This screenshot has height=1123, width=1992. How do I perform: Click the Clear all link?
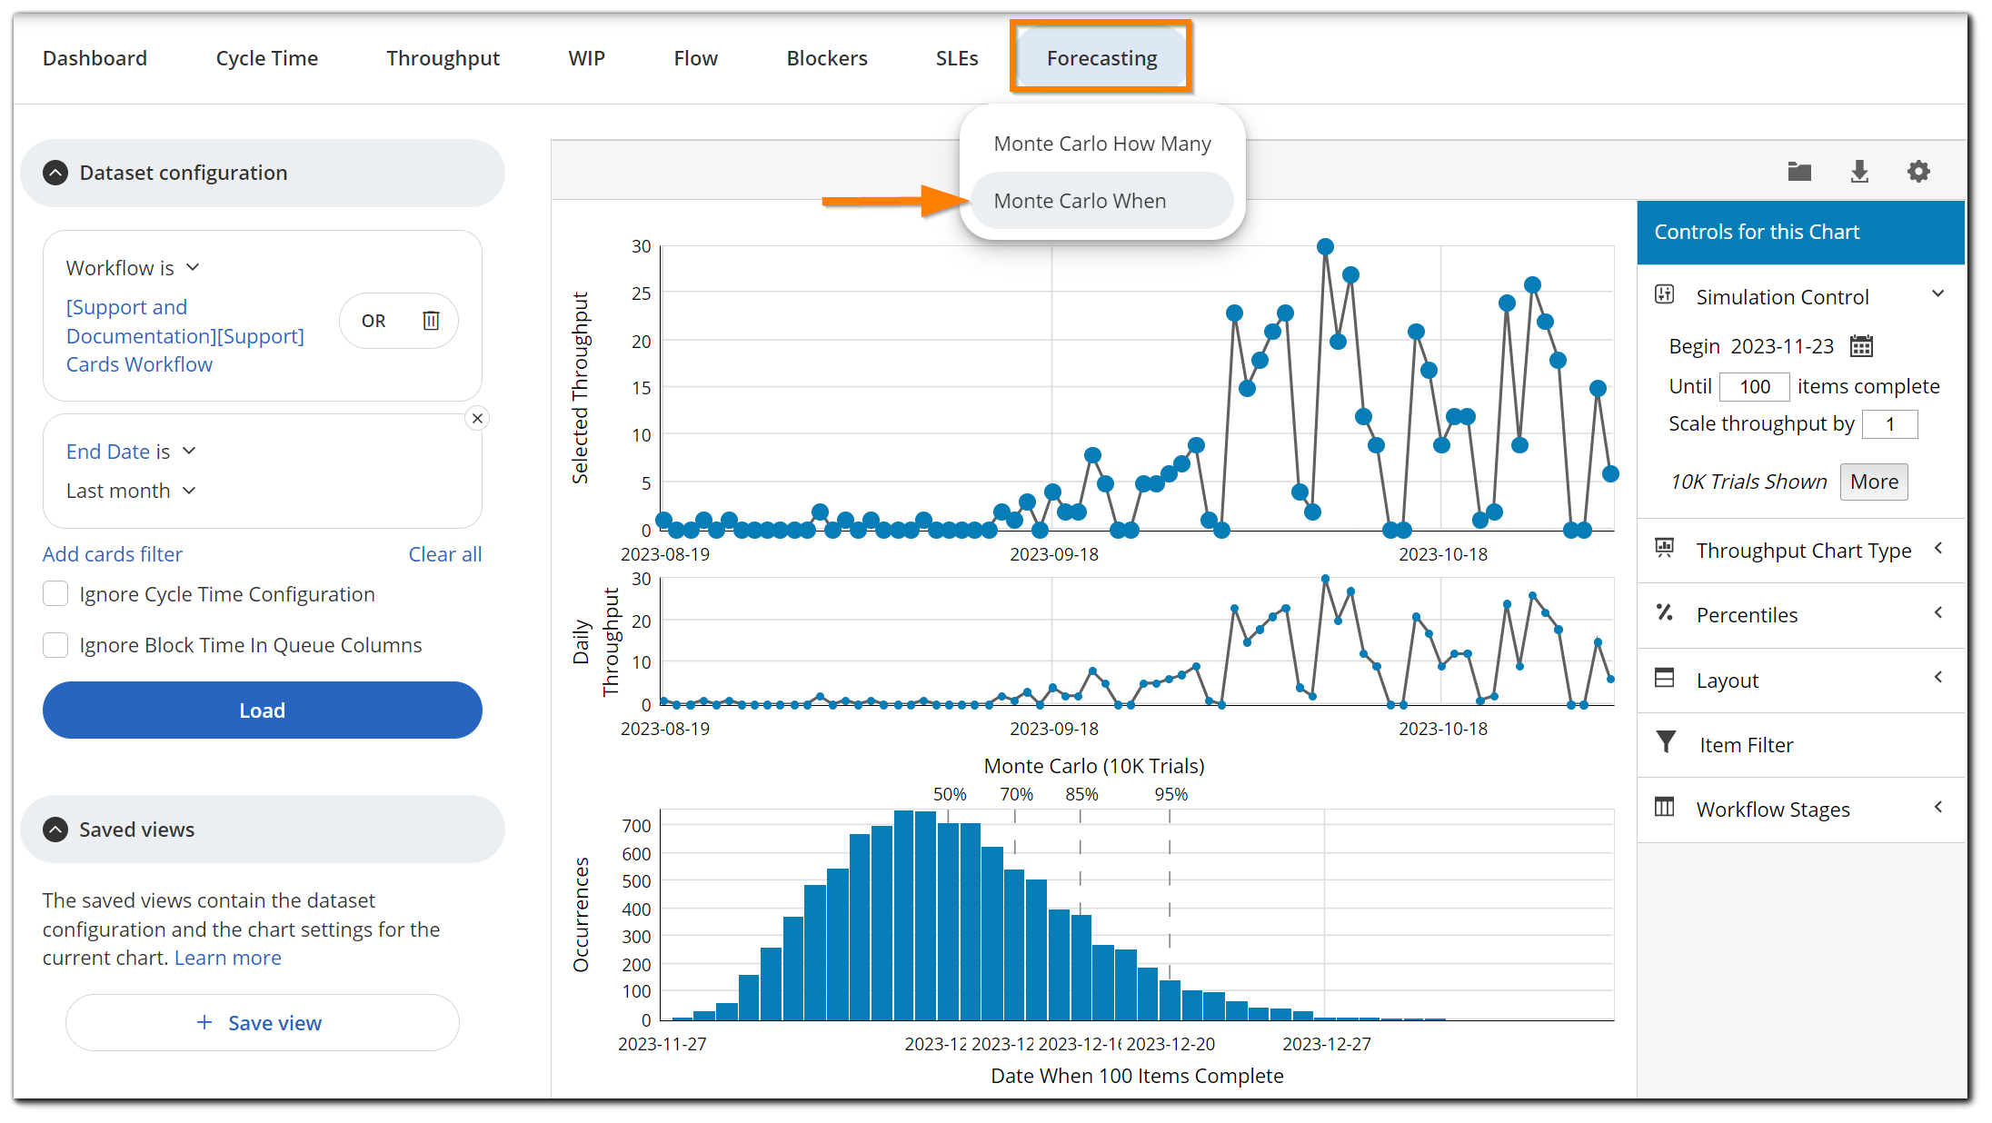click(444, 553)
